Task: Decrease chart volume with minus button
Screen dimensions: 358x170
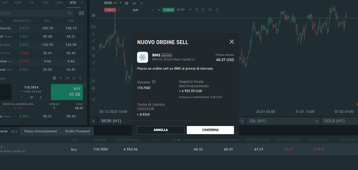Action: pyautogui.click(x=120, y=10)
